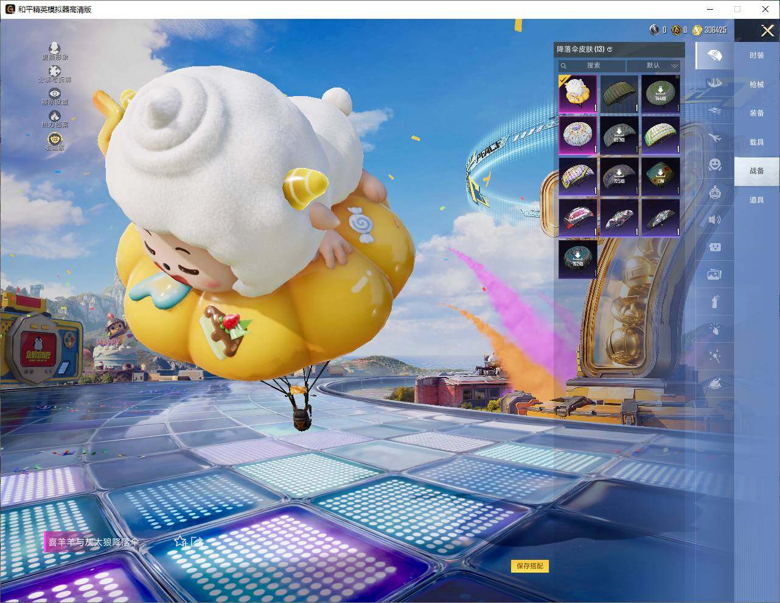This screenshot has height=603, width=780.
Task: Download the 1.7M teal parachute skin
Action: tap(661, 176)
